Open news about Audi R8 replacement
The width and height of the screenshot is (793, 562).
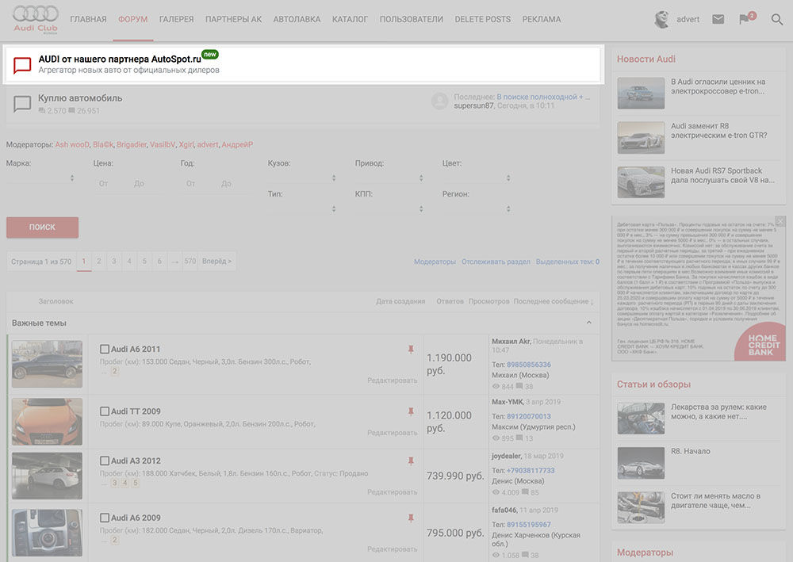[718, 130]
